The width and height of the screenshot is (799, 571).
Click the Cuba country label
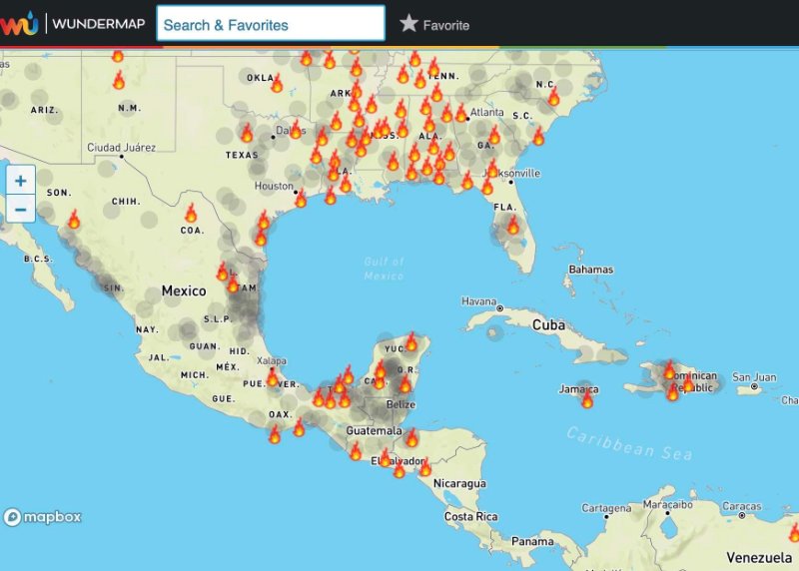coord(548,325)
